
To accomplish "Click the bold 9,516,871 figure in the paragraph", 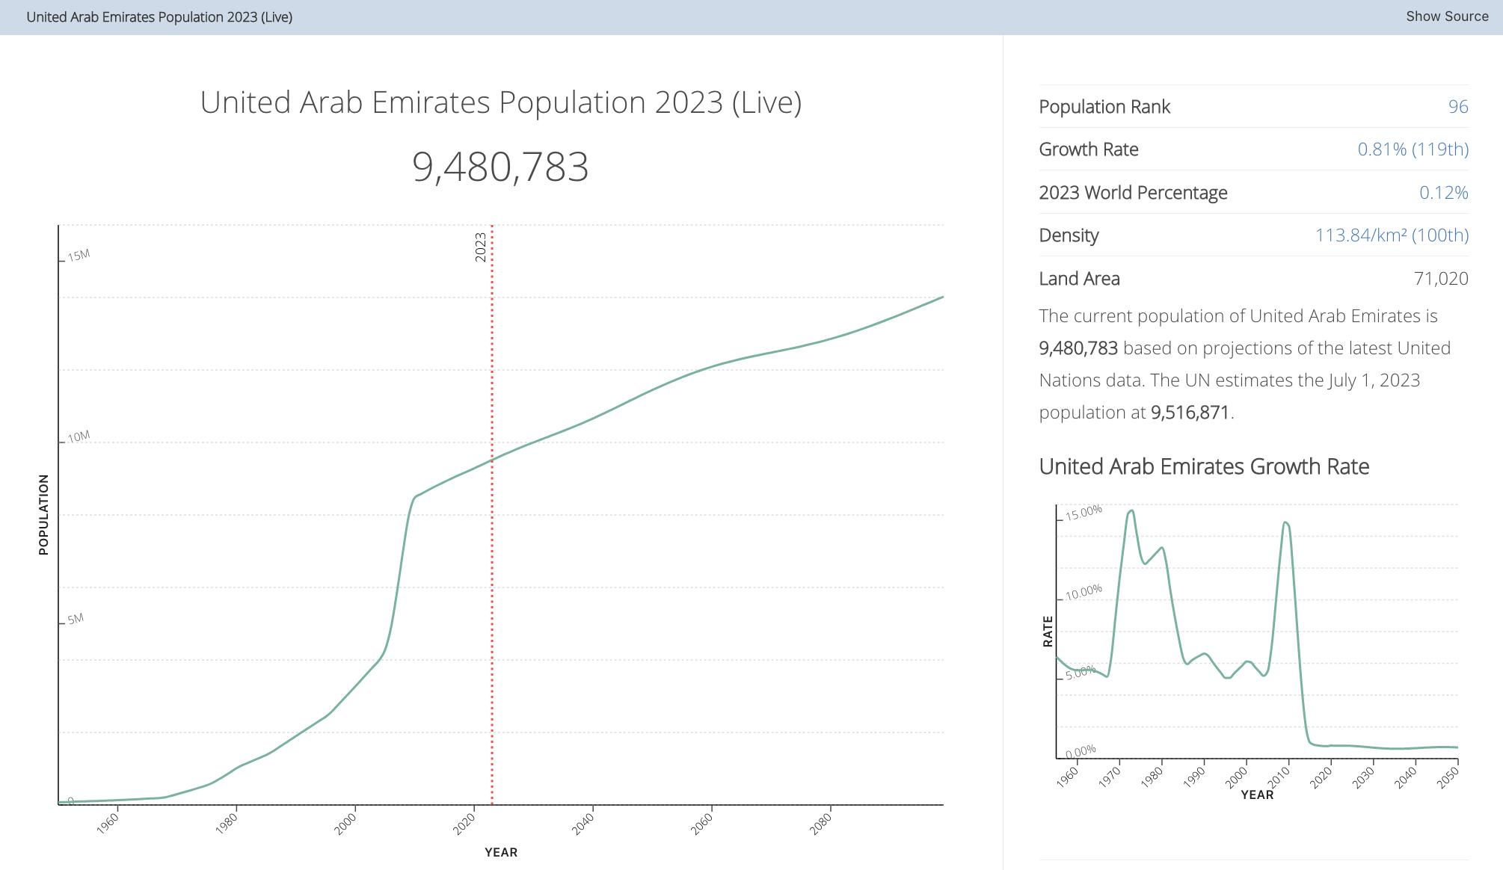I will point(1189,413).
